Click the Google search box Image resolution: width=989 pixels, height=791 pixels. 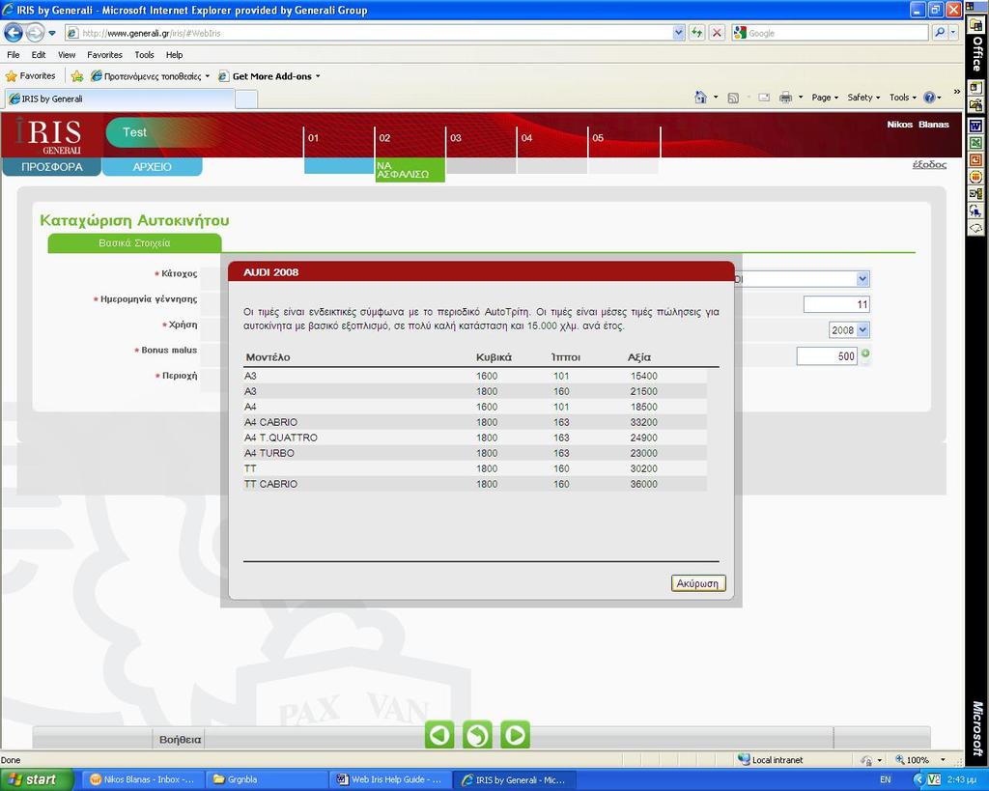click(x=832, y=33)
